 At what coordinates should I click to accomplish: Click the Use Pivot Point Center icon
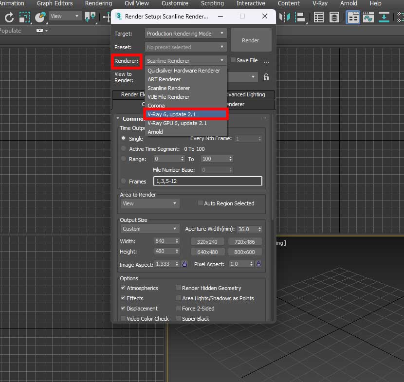point(90,17)
